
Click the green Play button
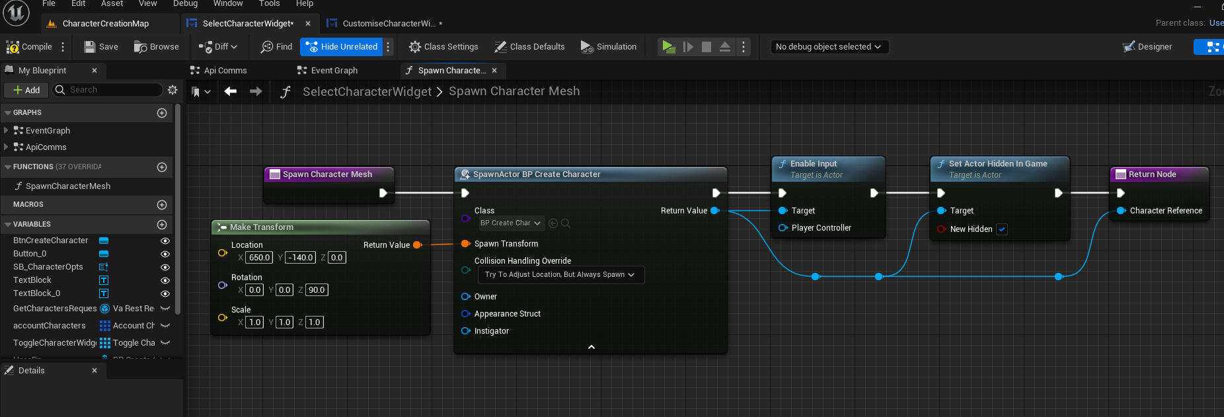(x=668, y=47)
